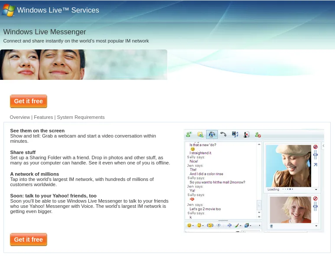
Task: Click the red mute icon beside Jen's video
Action: (x=315, y=147)
